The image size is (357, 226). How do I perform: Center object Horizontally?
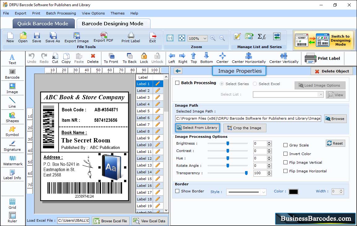pyautogui.click(x=249, y=58)
